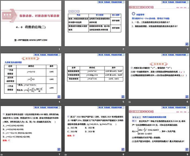Click the 新知初探 banner on slide 4
190x156 pixels.
[30, 58]
